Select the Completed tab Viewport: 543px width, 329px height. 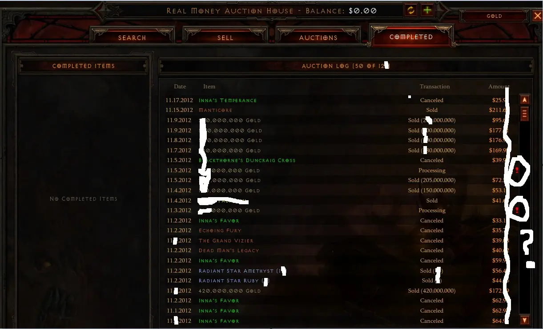point(411,37)
